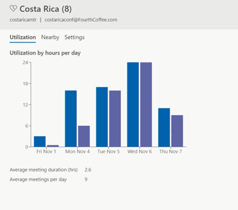The image size is (238, 210).
Task: Click the Wed Nov 6 axis label
Action: point(139,151)
